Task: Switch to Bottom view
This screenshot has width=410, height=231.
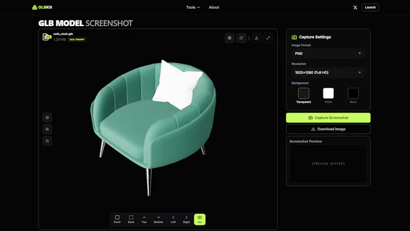Action: 158,219
